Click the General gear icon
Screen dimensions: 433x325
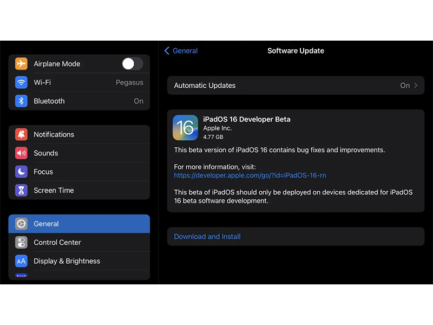coord(21,224)
